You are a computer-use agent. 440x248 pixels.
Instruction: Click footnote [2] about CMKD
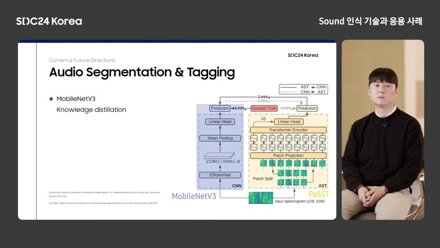pyautogui.click(x=103, y=203)
